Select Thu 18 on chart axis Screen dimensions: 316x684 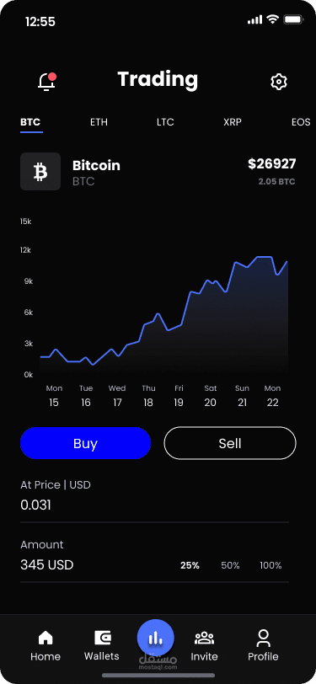(148, 396)
